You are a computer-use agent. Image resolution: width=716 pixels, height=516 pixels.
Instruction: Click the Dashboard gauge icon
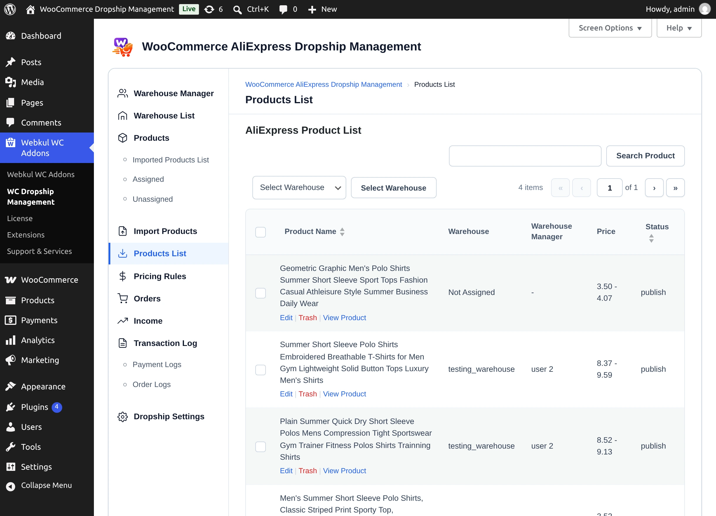click(x=11, y=36)
